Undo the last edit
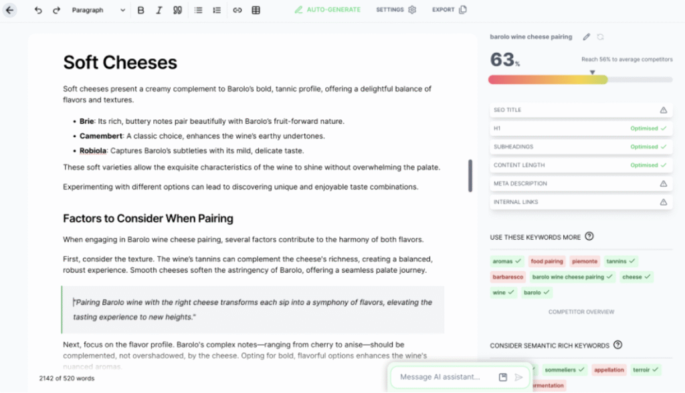Viewport: 685px width, 393px height. coord(37,10)
